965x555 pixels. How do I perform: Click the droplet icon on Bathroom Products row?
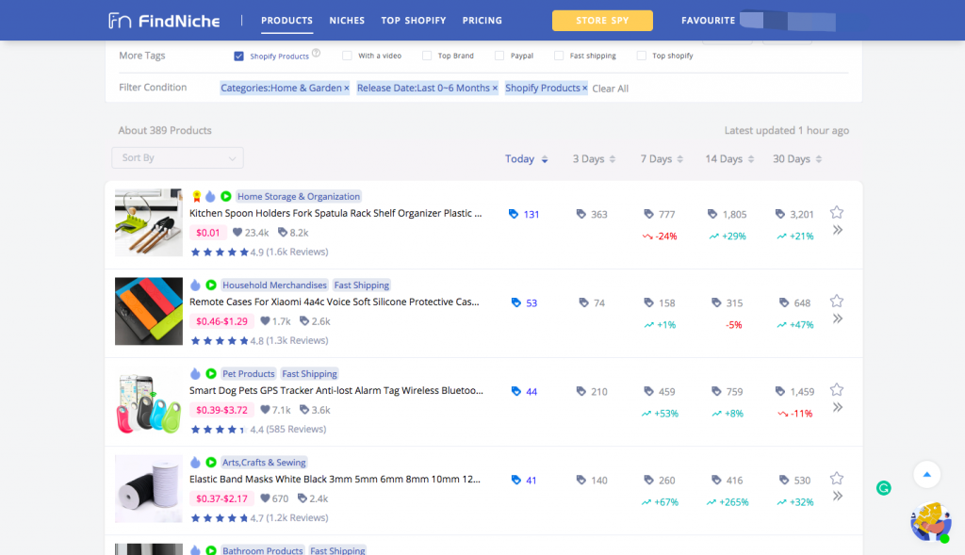[195, 550]
